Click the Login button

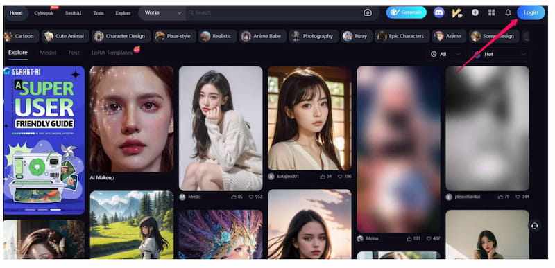tap(531, 12)
